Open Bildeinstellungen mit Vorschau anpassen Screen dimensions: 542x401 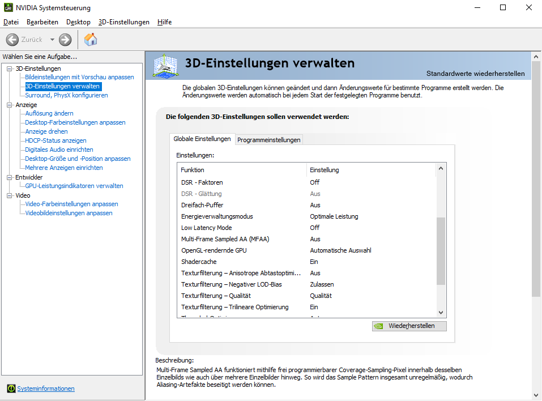tap(79, 77)
